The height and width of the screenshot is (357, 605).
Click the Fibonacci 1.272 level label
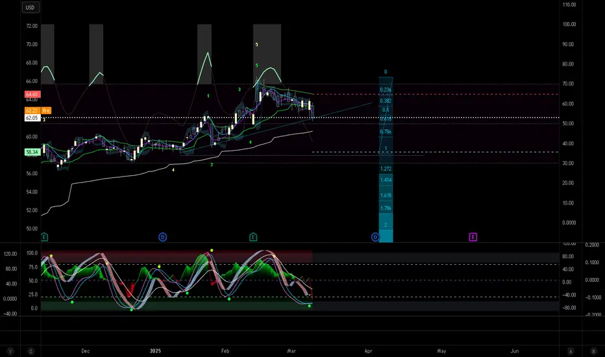click(386, 169)
